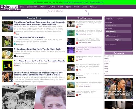Open the large curly-haired portrait image

tap(34, 97)
